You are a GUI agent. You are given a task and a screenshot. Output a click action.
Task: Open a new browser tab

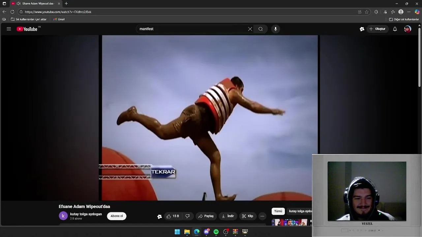click(66, 4)
